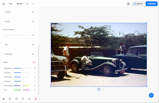Click the Get Pro button
This screenshot has width=159, height=103.
click(x=138, y=4)
